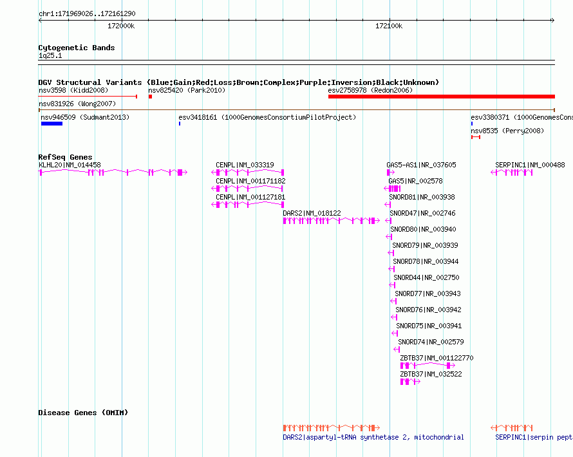Screen dimensions: 573x457
Task: Click the KLHL20 gene exon track
Action: click(113, 173)
